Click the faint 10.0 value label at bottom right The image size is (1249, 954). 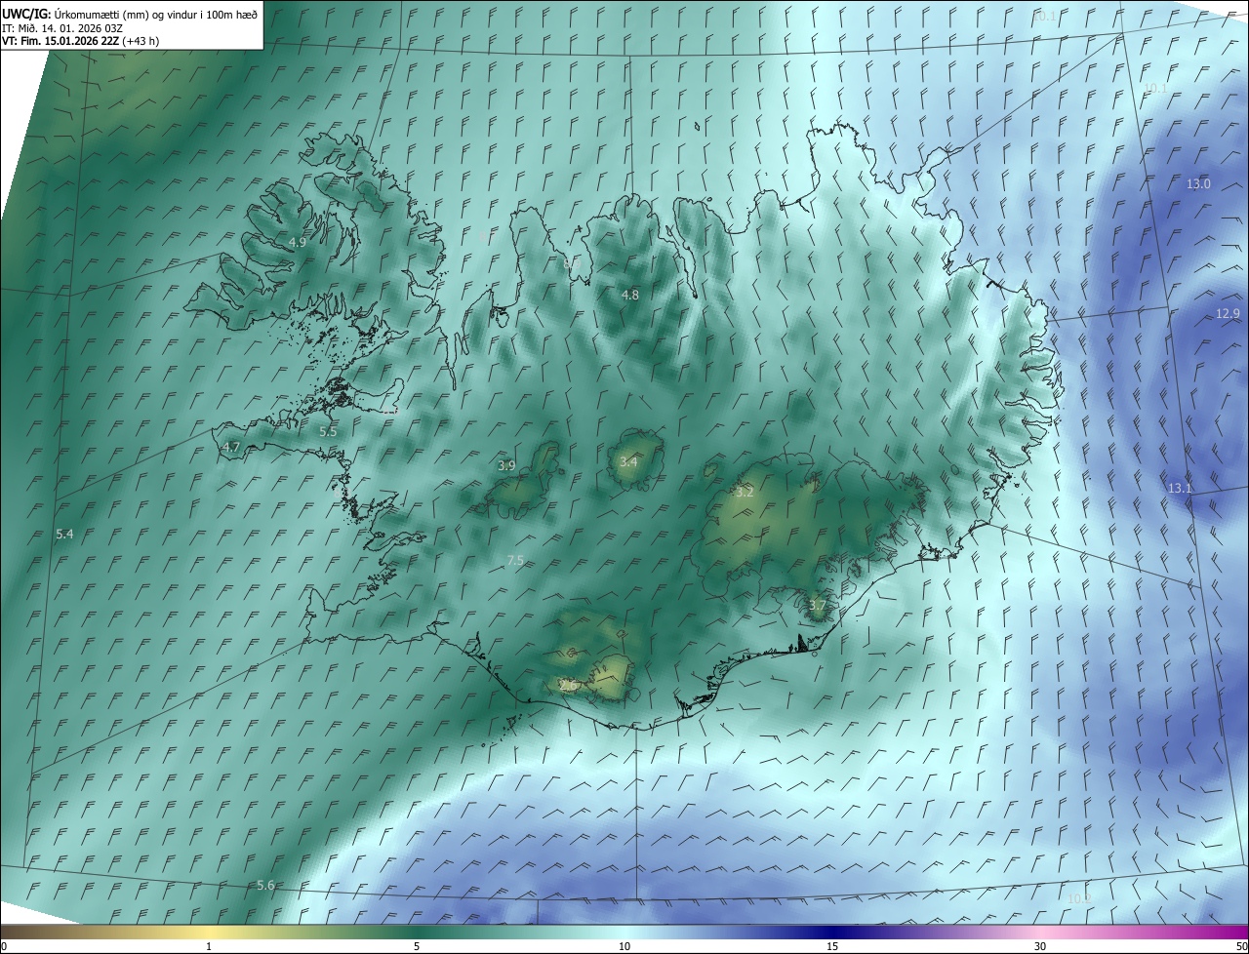click(x=1078, y=898)
